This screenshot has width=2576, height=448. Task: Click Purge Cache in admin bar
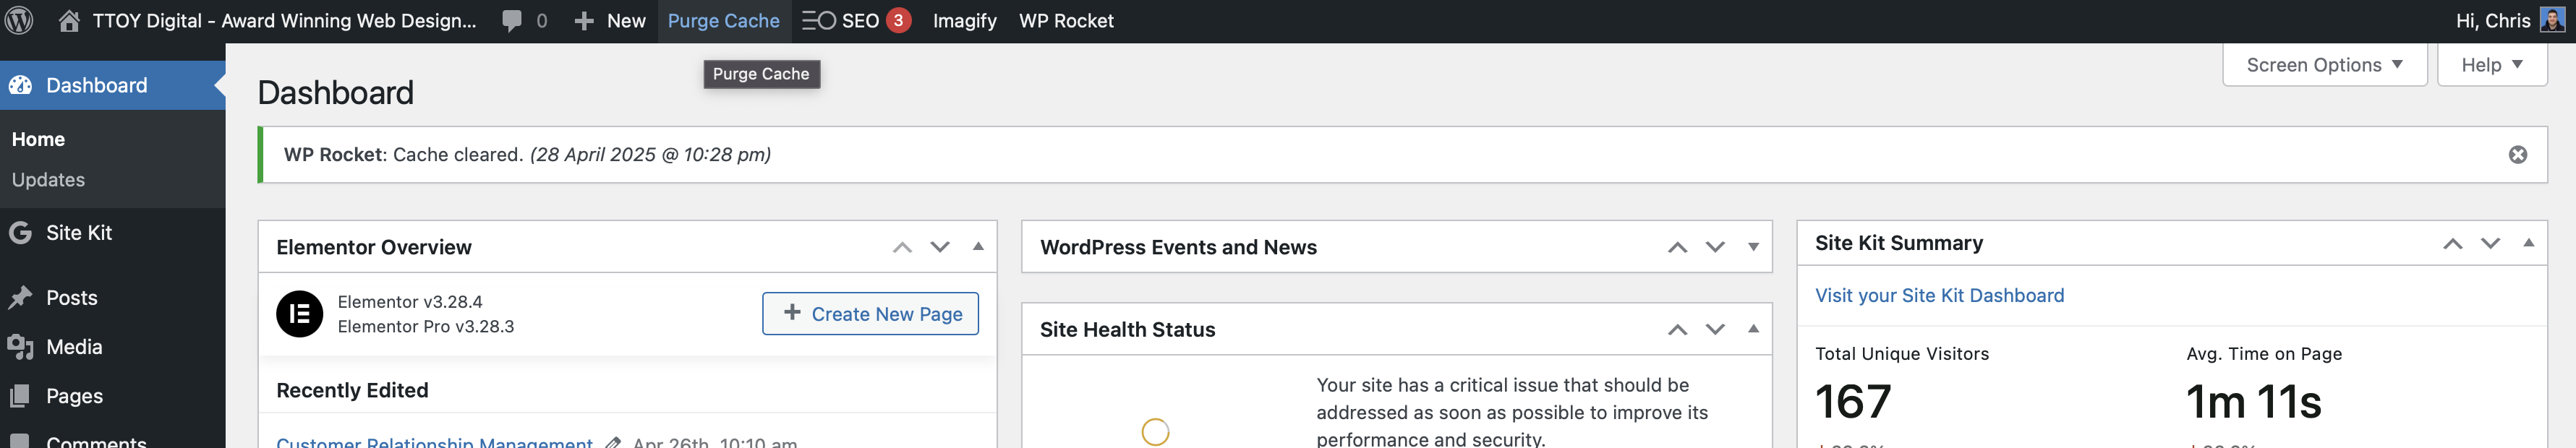click(x=723, y=21)
